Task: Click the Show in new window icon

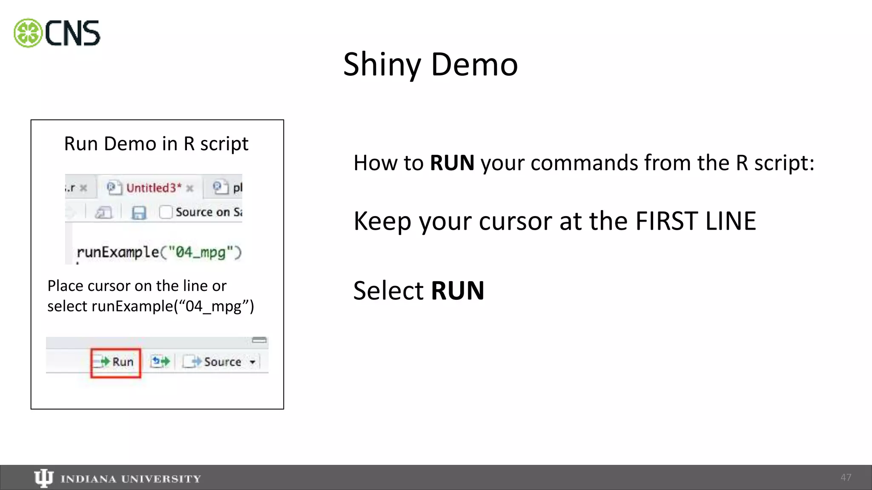Action: [x=103, y=212]
